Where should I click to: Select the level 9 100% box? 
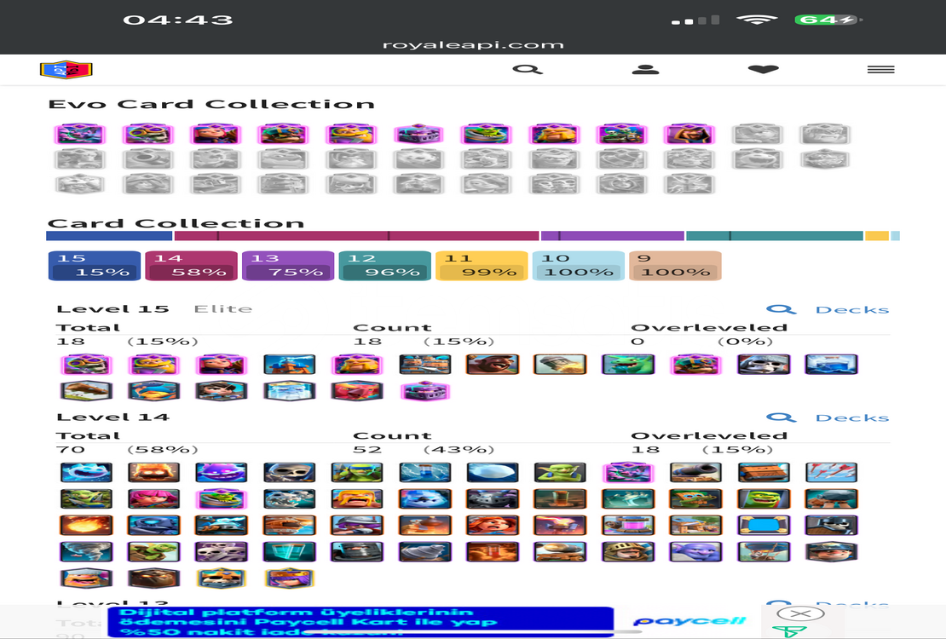(675, 266)
